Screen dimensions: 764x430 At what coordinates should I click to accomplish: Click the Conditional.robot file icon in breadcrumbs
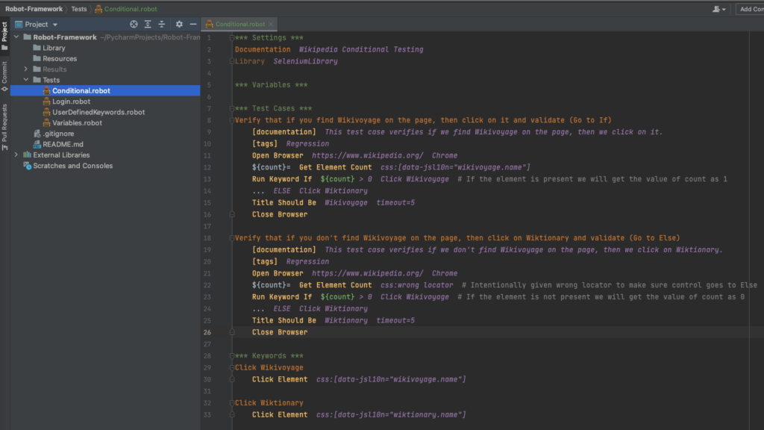coord(98,9)
